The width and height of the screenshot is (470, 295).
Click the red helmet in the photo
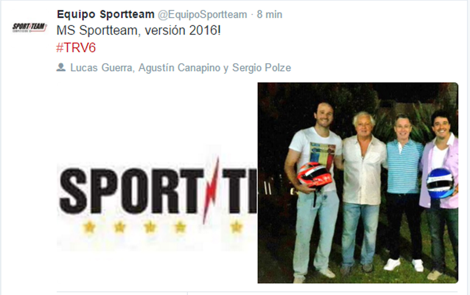[x=314, y=175]
